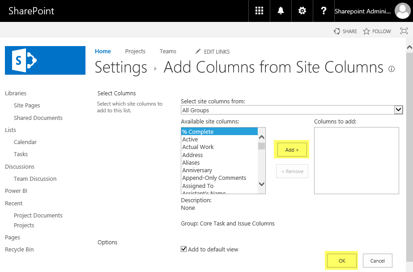Uncheck Add to default view
The height and width of the screenshot is (272, 413).
(183, 249)
